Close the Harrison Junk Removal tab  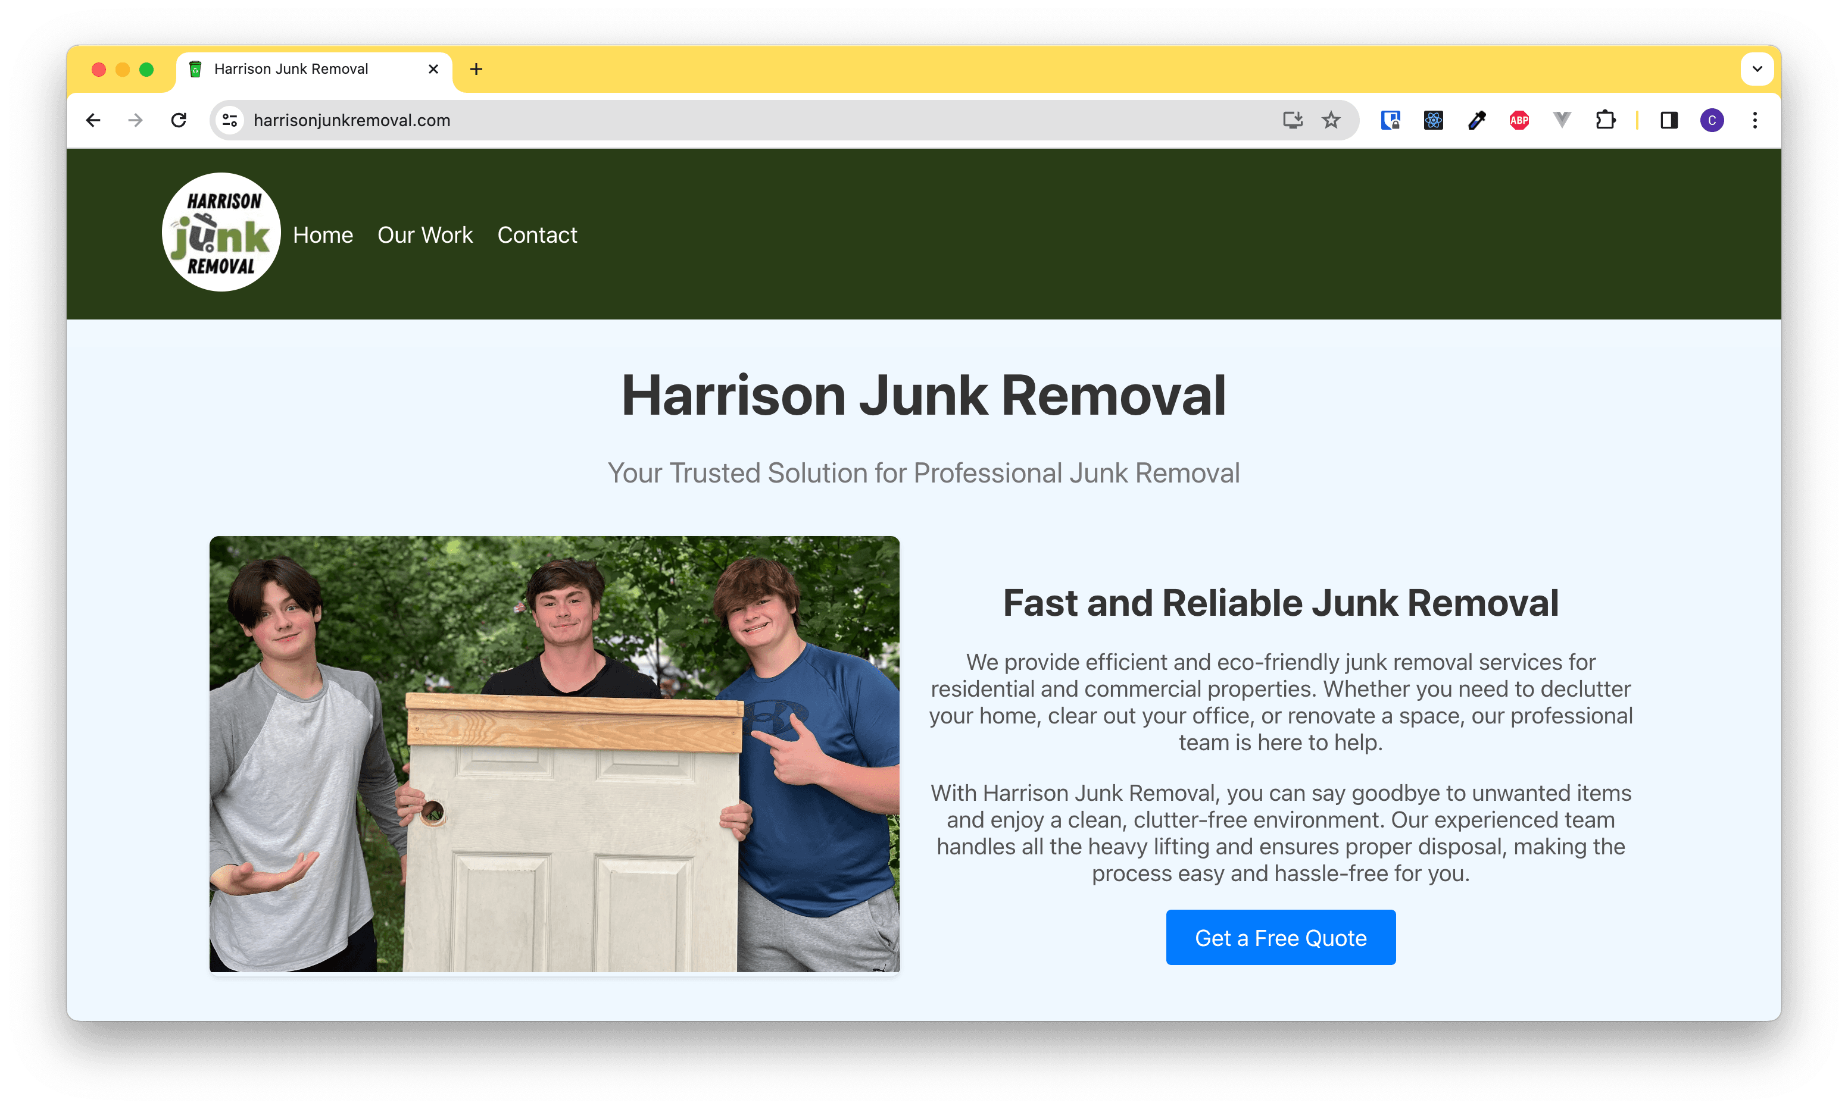click(x=433, y=70)
